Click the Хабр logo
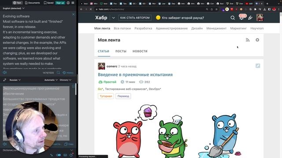The width and height of the screenshot is (282, 158). point(101,18)
